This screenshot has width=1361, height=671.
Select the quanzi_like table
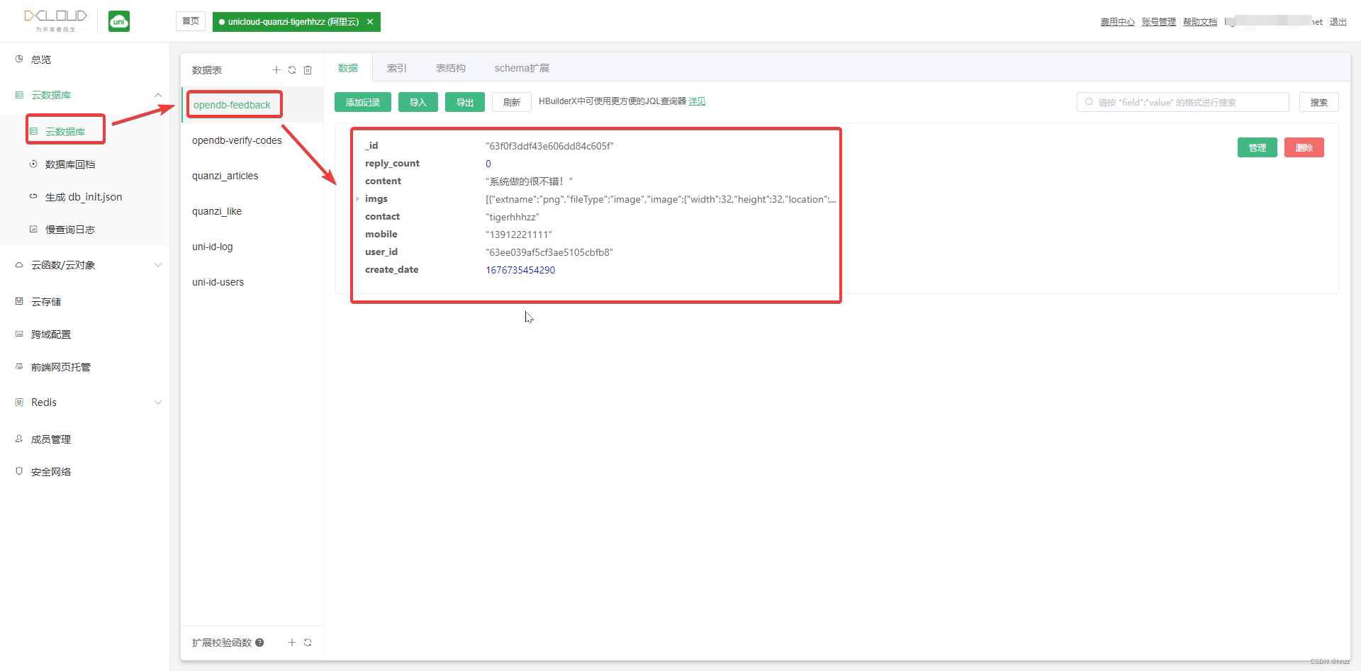(x=252, y=211)
